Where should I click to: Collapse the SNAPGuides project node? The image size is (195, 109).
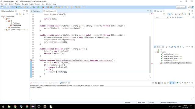[2, 17]
